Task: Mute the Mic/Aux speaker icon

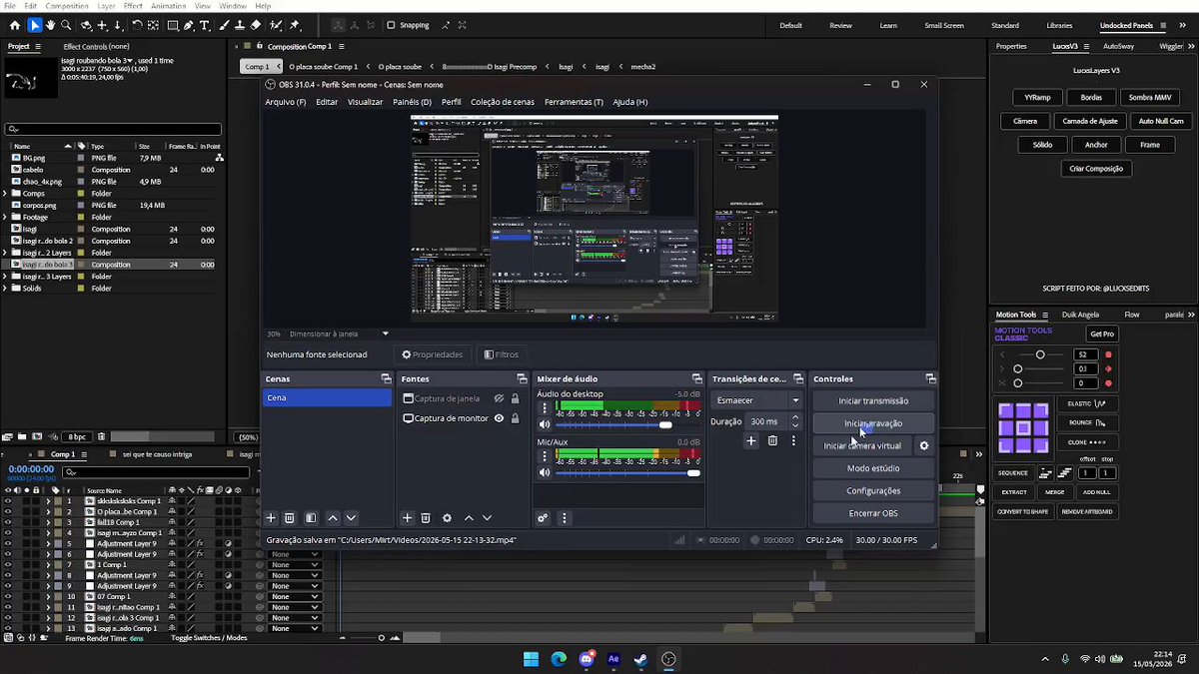Action: pos(545,472)
